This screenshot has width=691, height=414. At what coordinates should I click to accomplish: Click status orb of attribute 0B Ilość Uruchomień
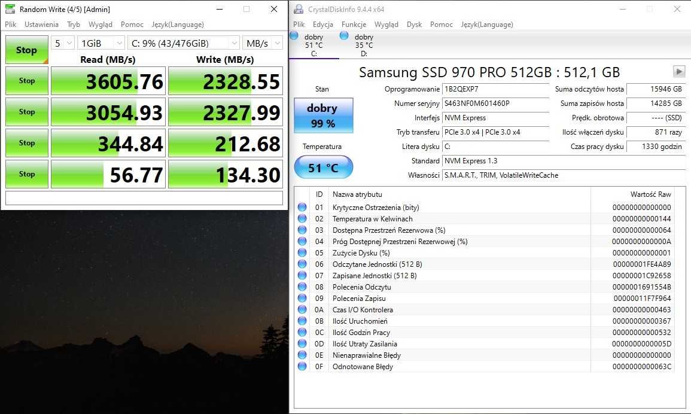tap(302, 321)
